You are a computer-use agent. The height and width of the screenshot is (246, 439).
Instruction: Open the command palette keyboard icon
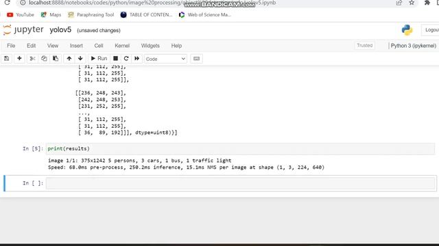[197, 59]
